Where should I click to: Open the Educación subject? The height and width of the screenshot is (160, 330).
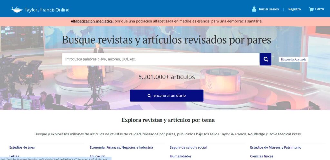point(97,156)
